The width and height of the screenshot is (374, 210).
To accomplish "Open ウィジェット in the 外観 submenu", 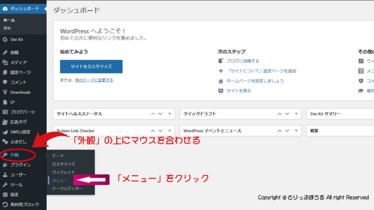I will [64, 172].
